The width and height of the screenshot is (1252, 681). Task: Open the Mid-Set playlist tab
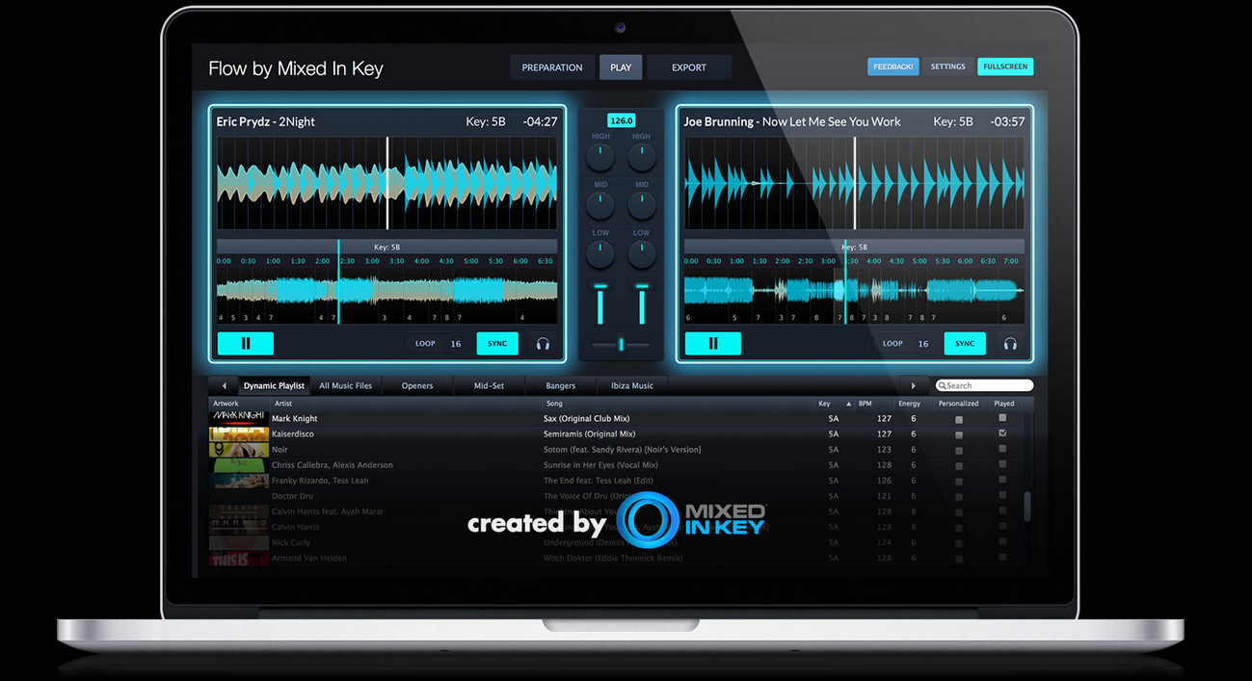(489, 385)
